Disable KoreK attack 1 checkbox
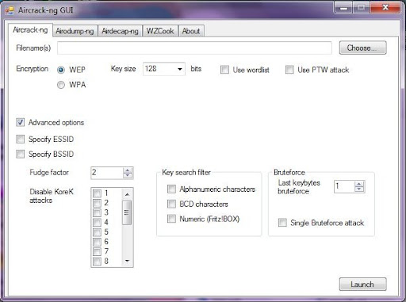Screen dimensions: 406x302 tap(97, 193)
